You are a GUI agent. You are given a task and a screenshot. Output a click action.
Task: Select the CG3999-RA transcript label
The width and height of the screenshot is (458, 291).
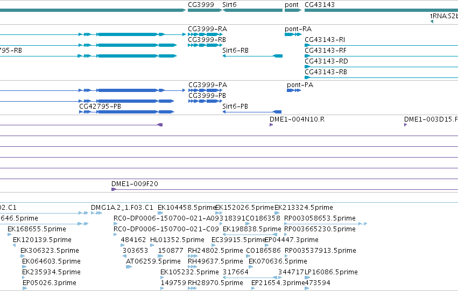click(207, 29)
